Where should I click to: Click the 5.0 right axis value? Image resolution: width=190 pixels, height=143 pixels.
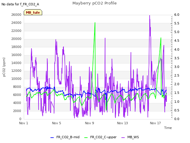(177, 32)
